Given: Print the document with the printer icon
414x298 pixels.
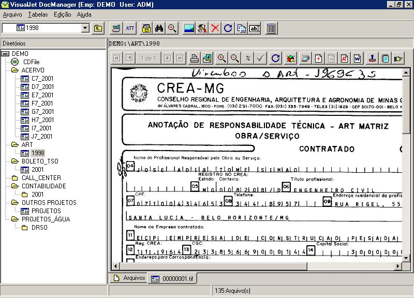Looking at the screenshot, I should click(195, 58).
